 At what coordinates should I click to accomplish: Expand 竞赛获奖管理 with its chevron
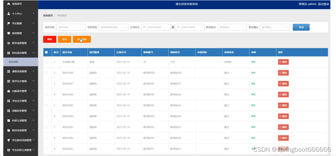pos(34,111)
